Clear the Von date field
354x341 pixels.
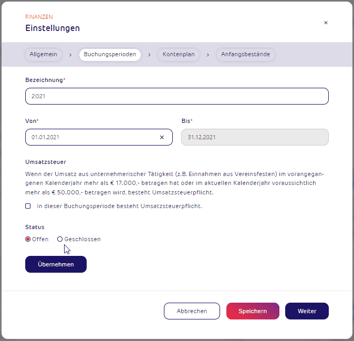[162, 137]
